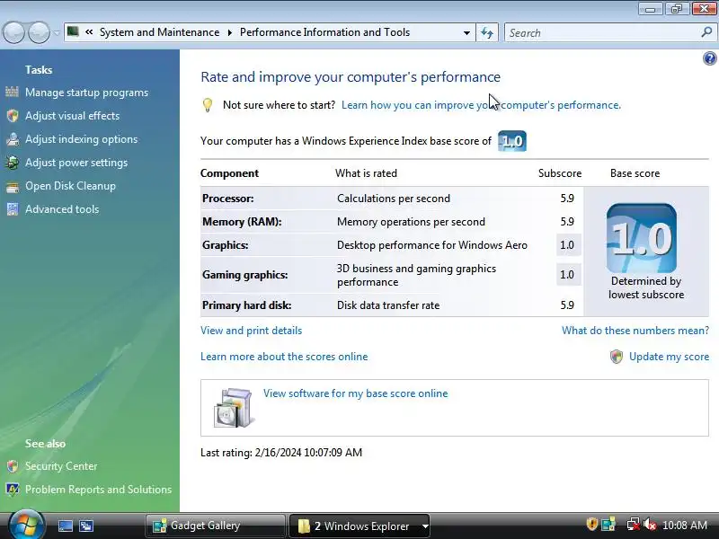The height and width of the screenshot is (539, 719).
Task: Click Performance Information and Tools breadcrumb
Action: click(x=324, y=32)
